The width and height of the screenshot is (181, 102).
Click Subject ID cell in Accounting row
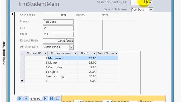click(36, 76)
